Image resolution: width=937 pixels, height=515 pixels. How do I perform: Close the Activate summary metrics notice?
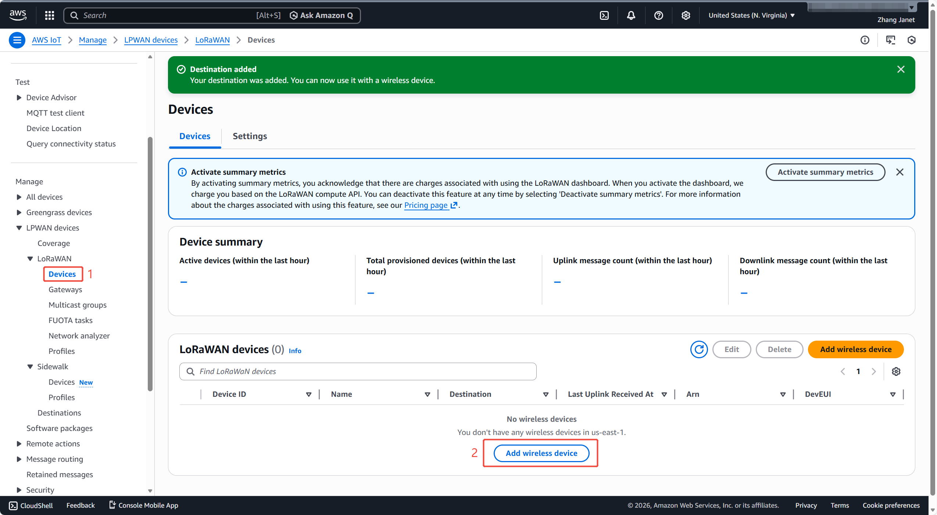(x=900, y=172)
